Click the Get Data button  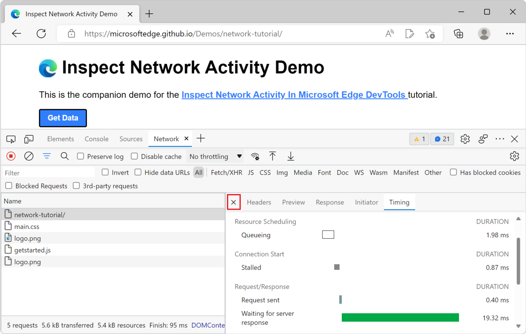click(63, 118)
